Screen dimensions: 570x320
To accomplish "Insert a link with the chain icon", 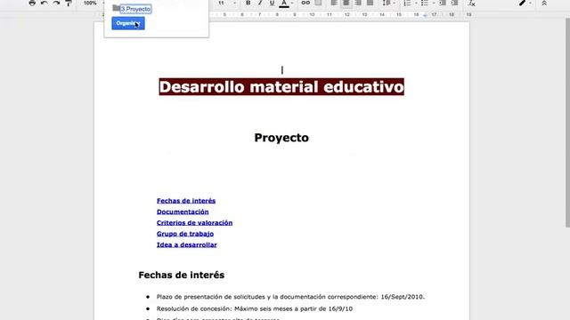I will pos(305,3).
